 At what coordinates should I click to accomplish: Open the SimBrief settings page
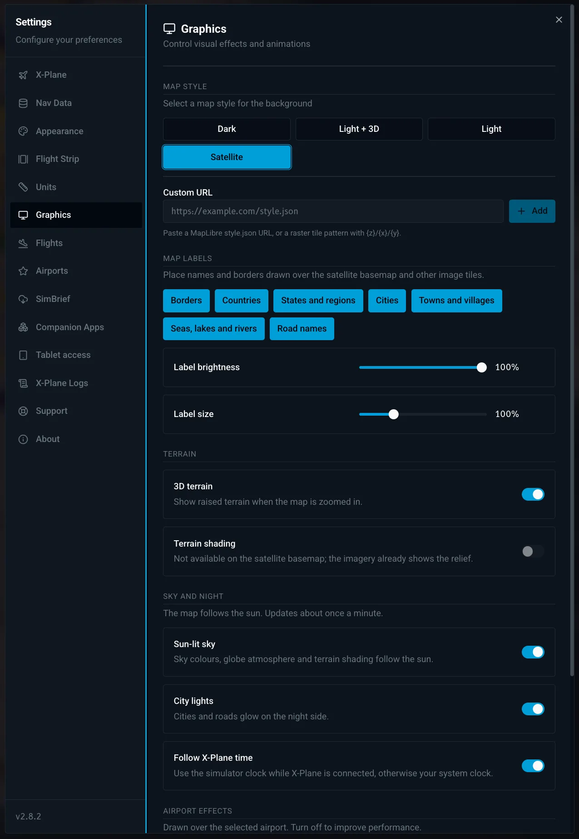(76, 299)
